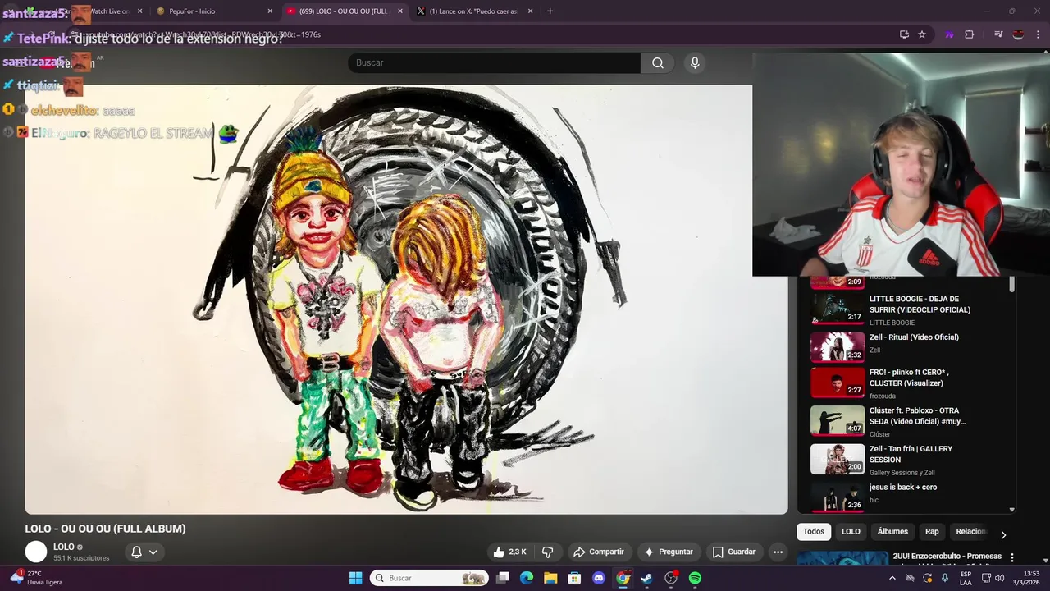Open the weather widget showing 27°C
The image size is (1050, 591).
click(36, 578)
